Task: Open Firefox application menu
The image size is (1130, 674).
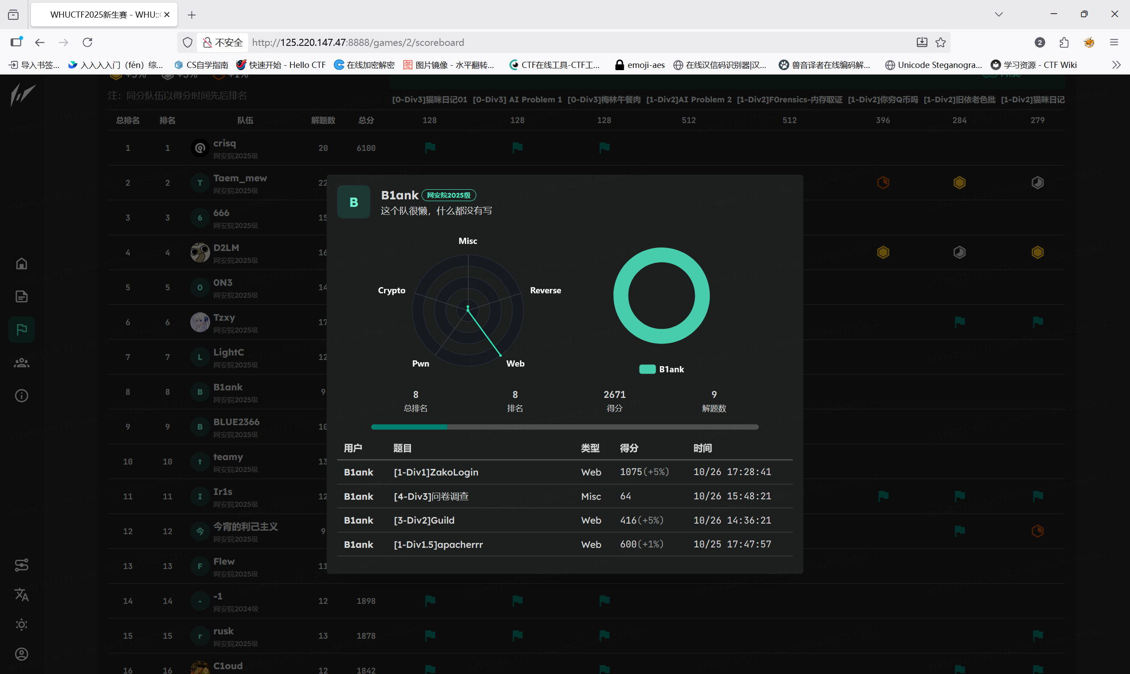Action: (x=1114, y=42)
